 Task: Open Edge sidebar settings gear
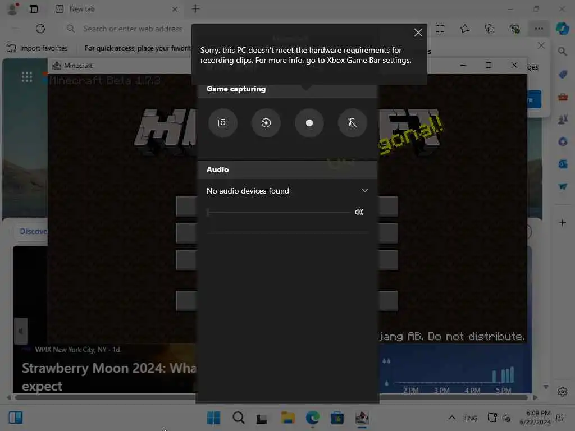click(x=562, y=392)
